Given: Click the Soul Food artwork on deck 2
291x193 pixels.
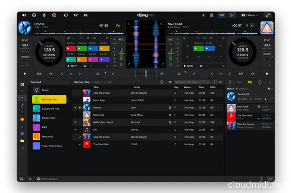Looking at the screenshot, I should (x=267, y=28).
